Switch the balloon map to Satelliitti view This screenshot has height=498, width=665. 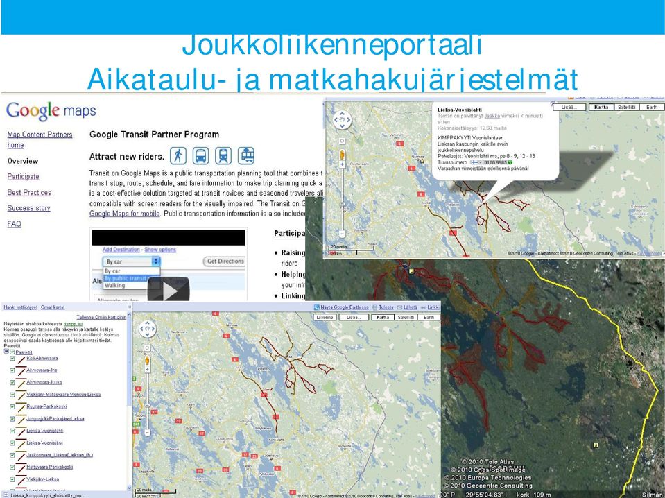(x=626, y=108)
